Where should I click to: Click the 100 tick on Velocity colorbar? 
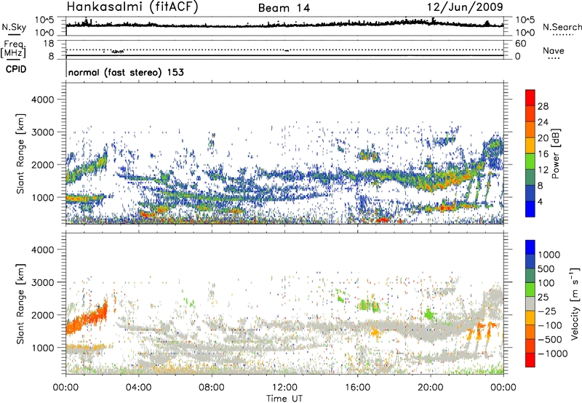tap(546, 283)
